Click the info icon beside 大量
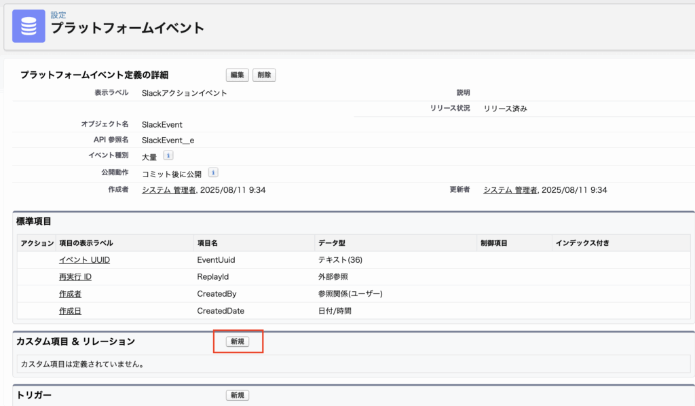 (168, 155)
